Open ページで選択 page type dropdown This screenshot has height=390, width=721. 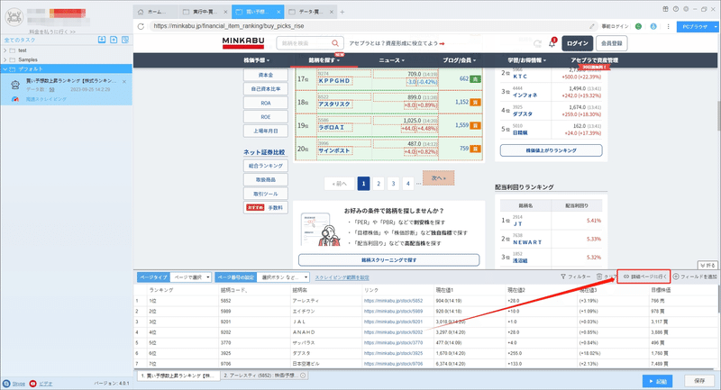(x=191, y=277)
